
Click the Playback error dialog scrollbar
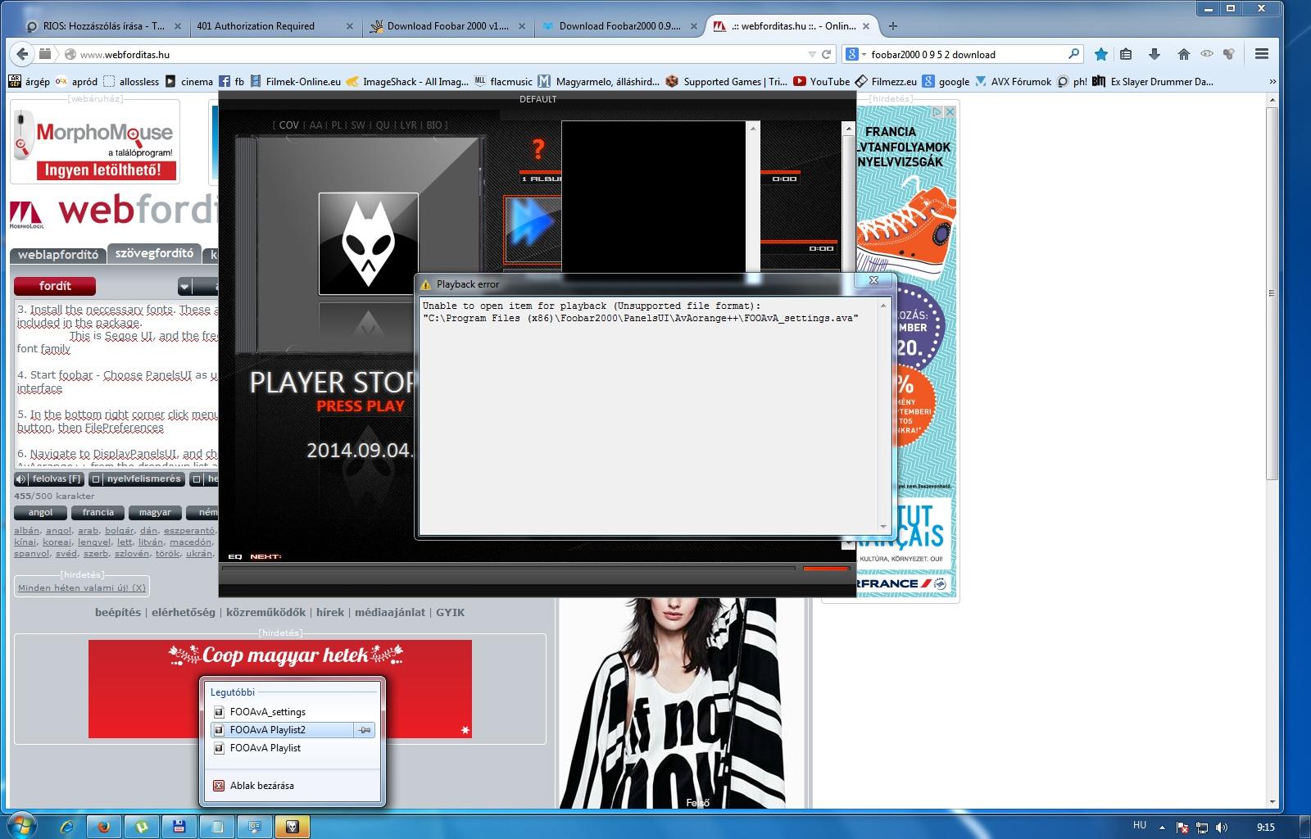[x=883, y=416]
